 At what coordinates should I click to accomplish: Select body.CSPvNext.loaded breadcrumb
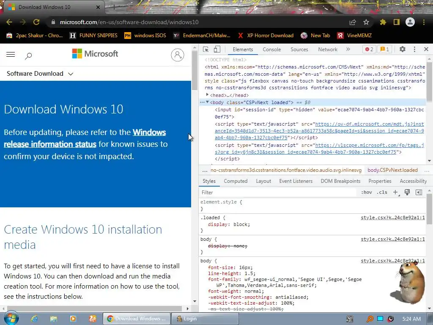392,170
